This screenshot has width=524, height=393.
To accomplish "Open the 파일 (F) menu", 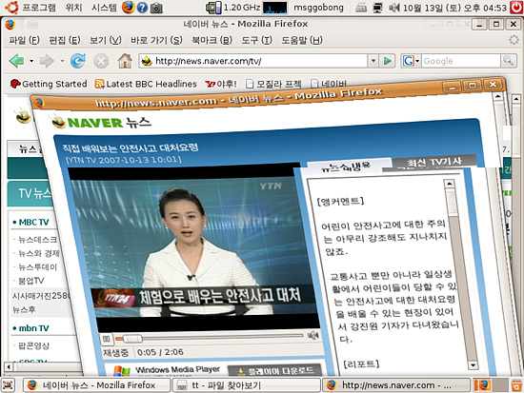I will click(x=24, y=40).
